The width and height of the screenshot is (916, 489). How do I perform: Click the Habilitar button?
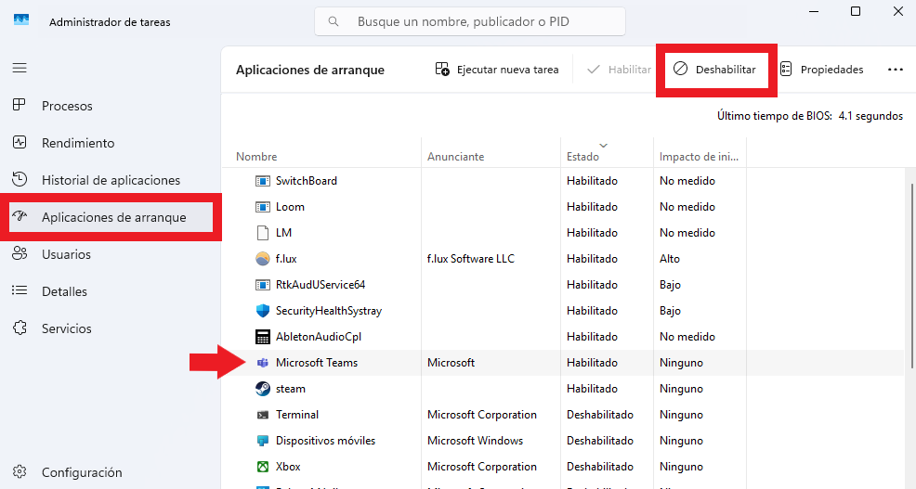[620, 70]
